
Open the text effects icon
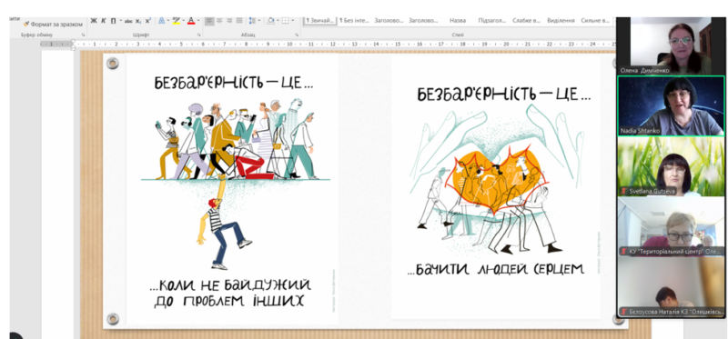click(161, 21)
